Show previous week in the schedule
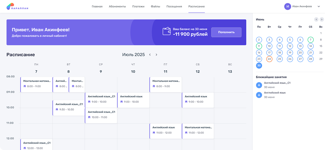This screenshot has width=325, height=150. [150, 55]
